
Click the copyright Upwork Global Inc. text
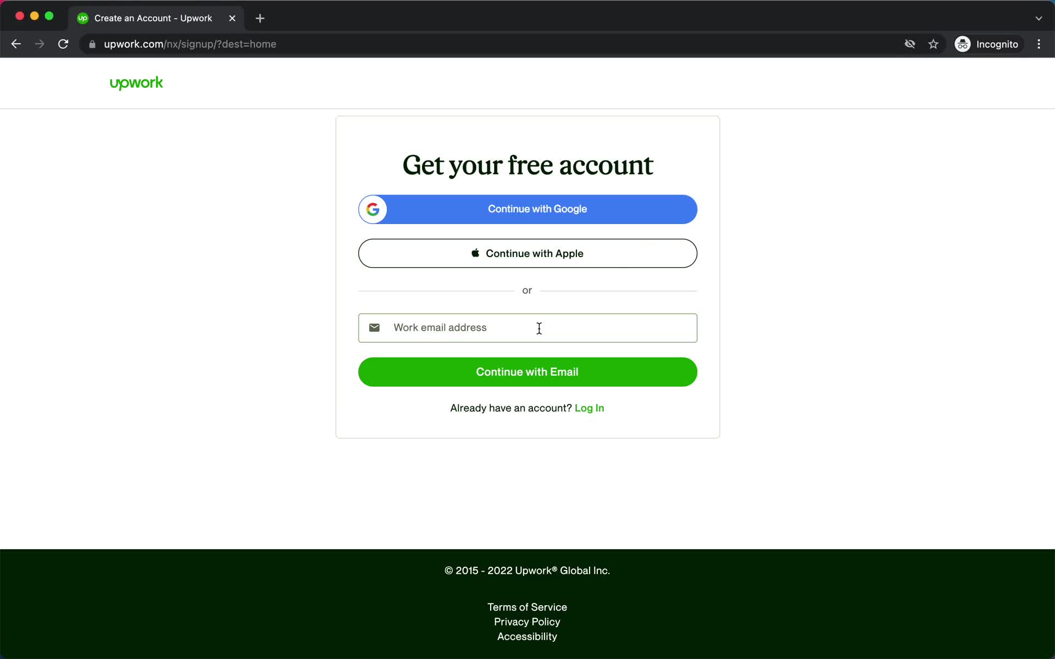click(527, 571)
